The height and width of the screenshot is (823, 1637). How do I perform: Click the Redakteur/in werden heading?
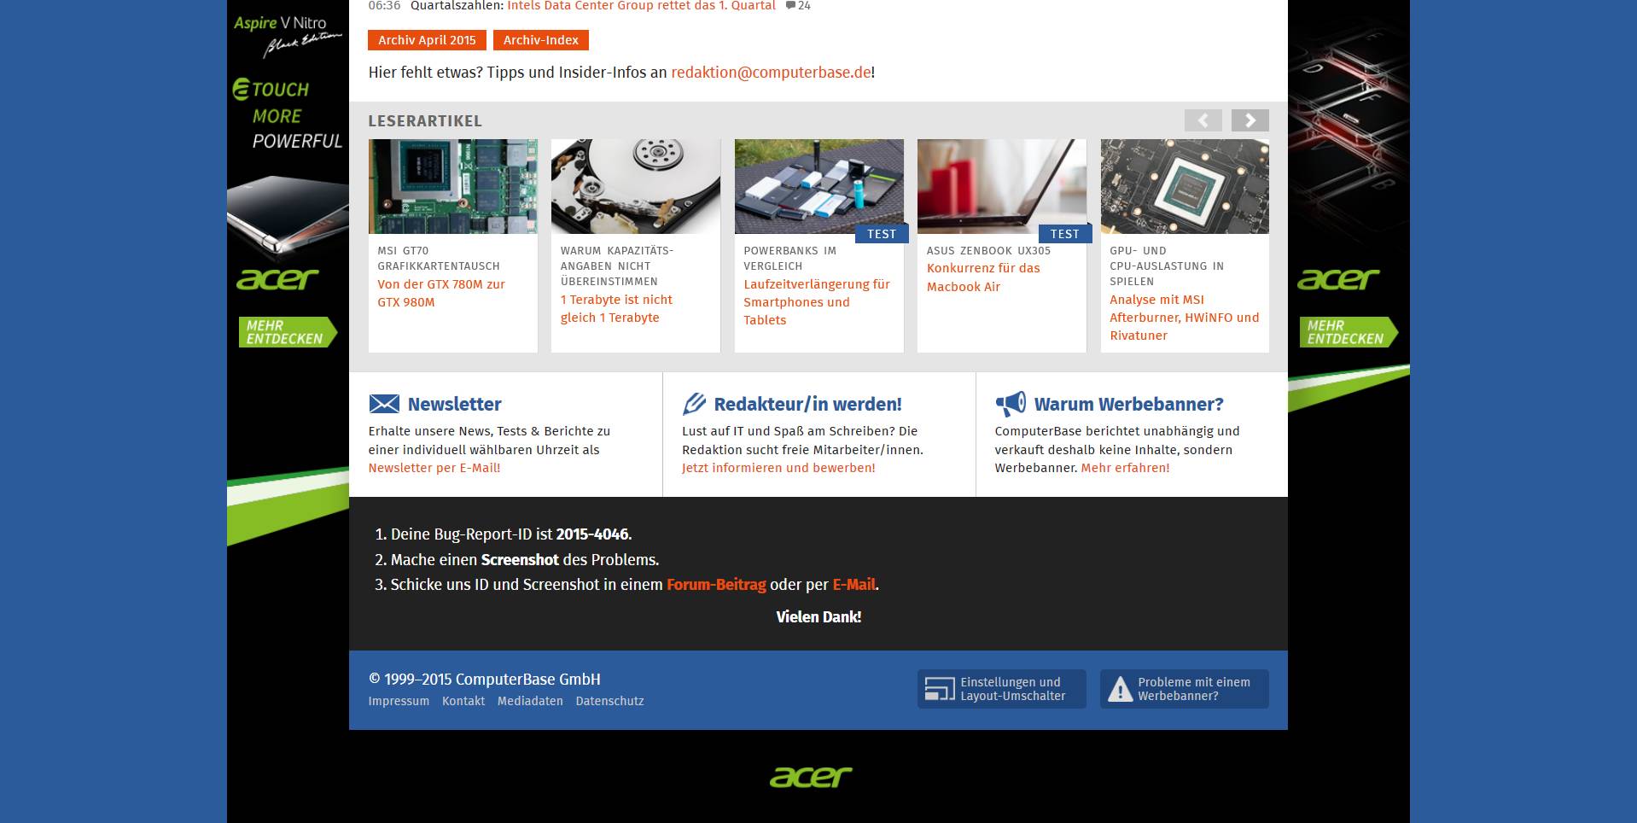click(807, 404)
